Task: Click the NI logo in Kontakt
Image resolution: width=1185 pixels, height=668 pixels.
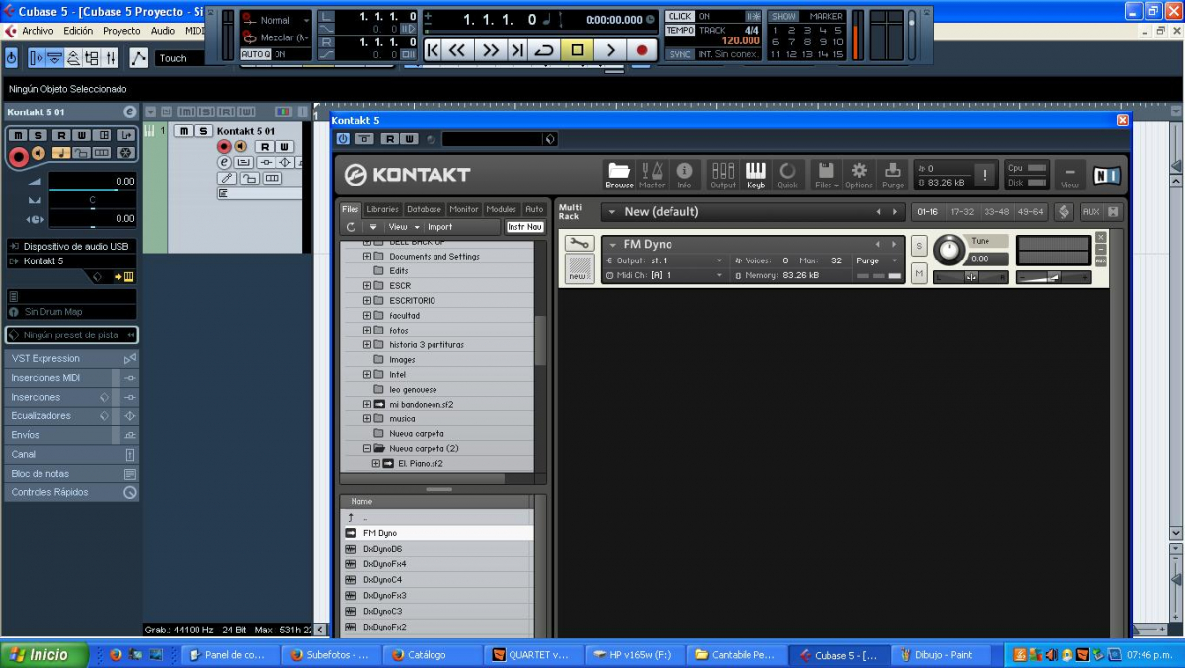Action: click(1106, 176)
